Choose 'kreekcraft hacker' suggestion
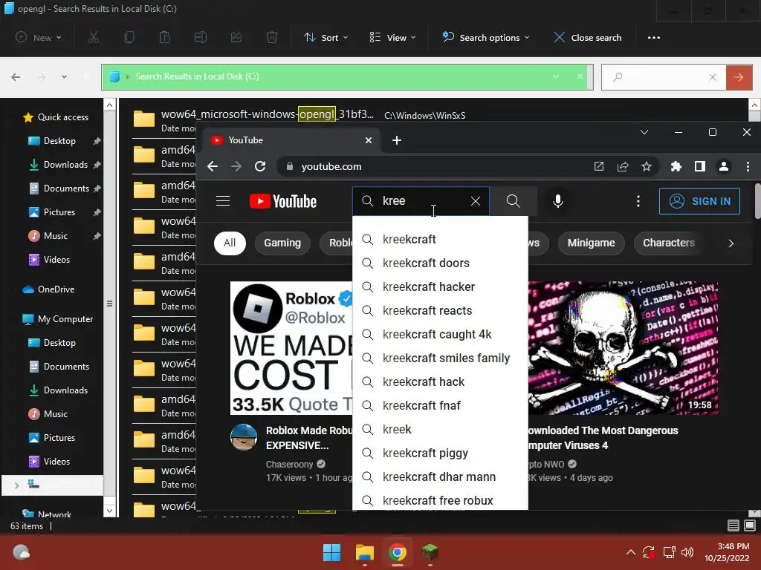Viewport: 761px width, 570px height. coord(440,287)
